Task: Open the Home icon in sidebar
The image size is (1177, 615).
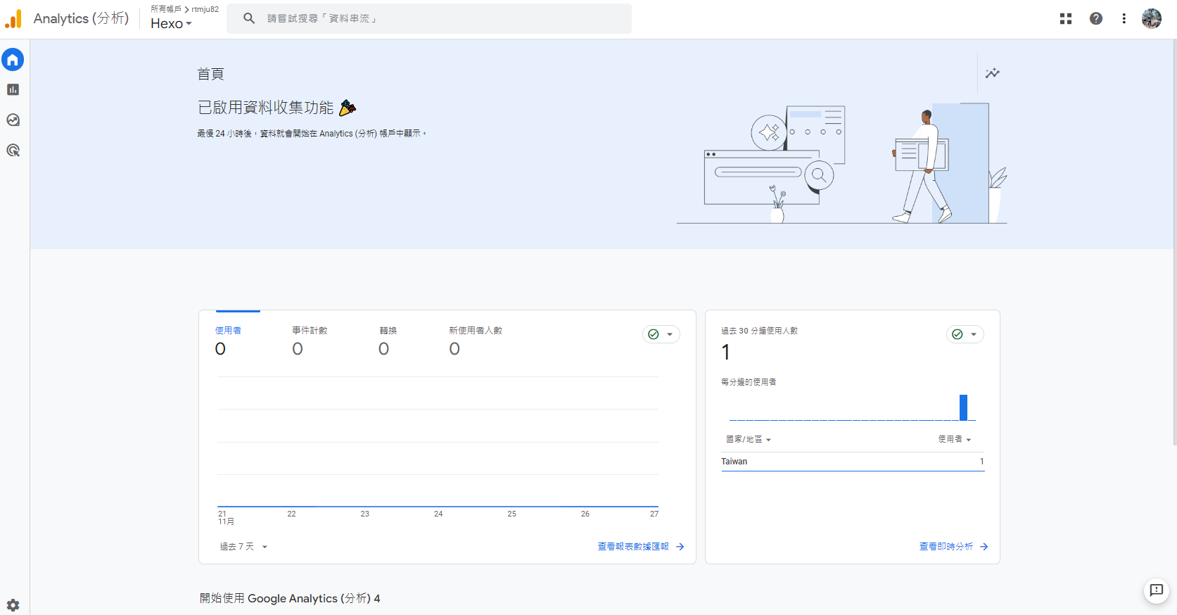Action: coord(13,60)
